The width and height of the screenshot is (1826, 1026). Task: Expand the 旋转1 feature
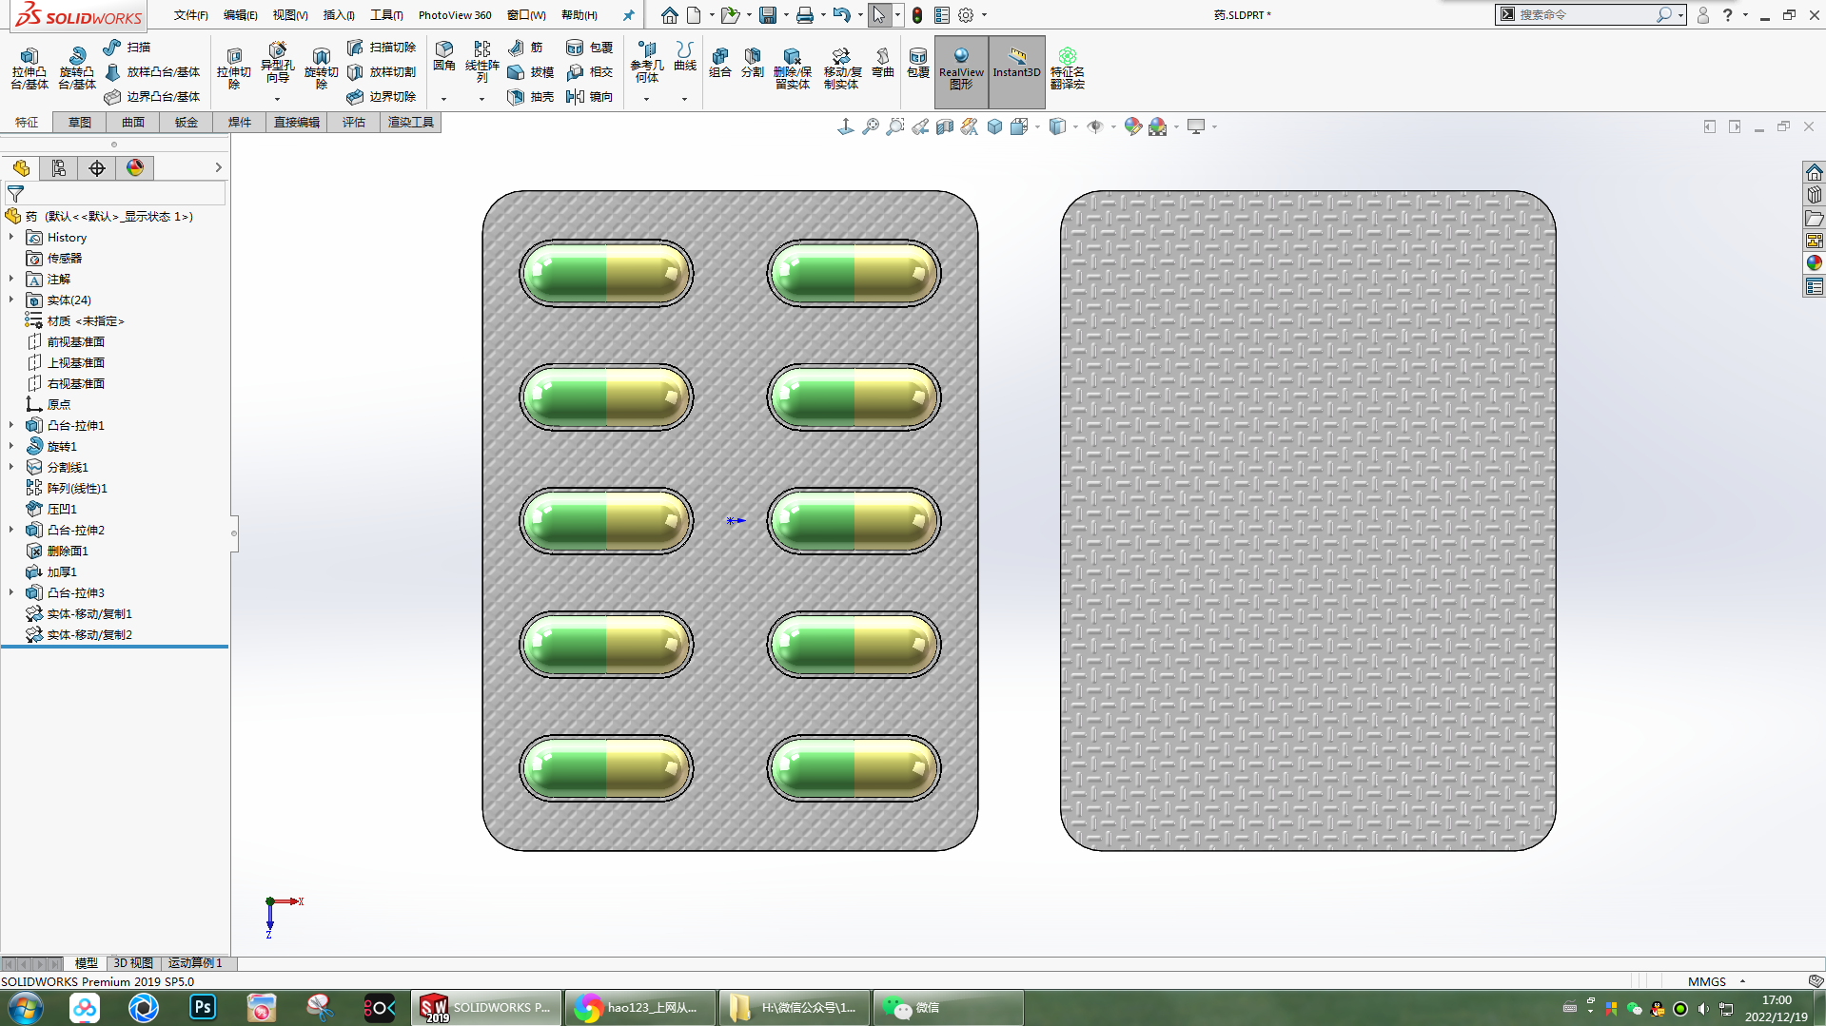[x=11, y=446]
